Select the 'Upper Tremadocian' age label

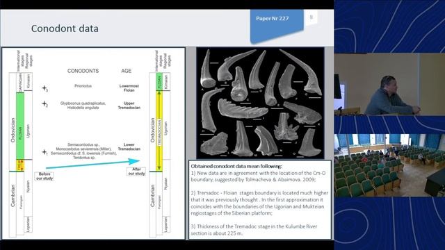(129, 106)
